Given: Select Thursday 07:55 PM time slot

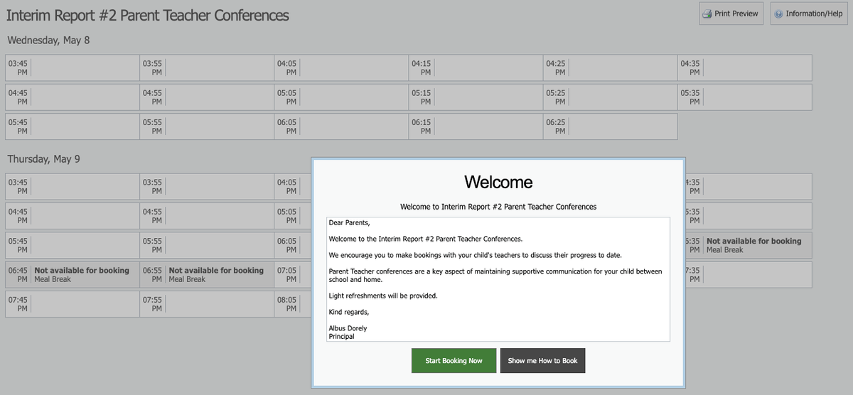Looking at the screenshot, I should [207, 304].
